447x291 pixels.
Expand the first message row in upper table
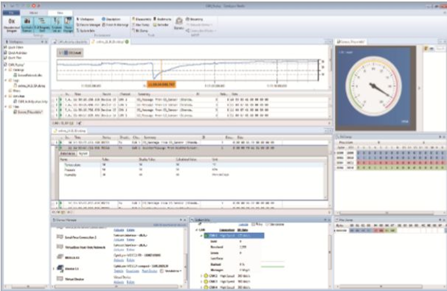coord(57,100)
